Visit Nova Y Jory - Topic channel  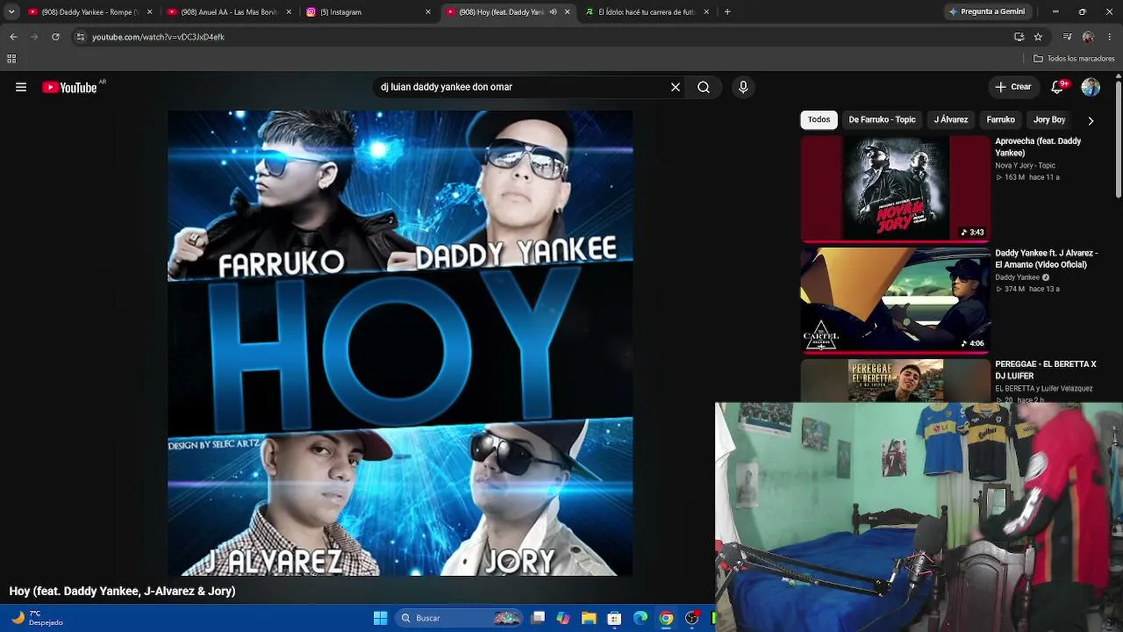click(x=1025, y=165)
